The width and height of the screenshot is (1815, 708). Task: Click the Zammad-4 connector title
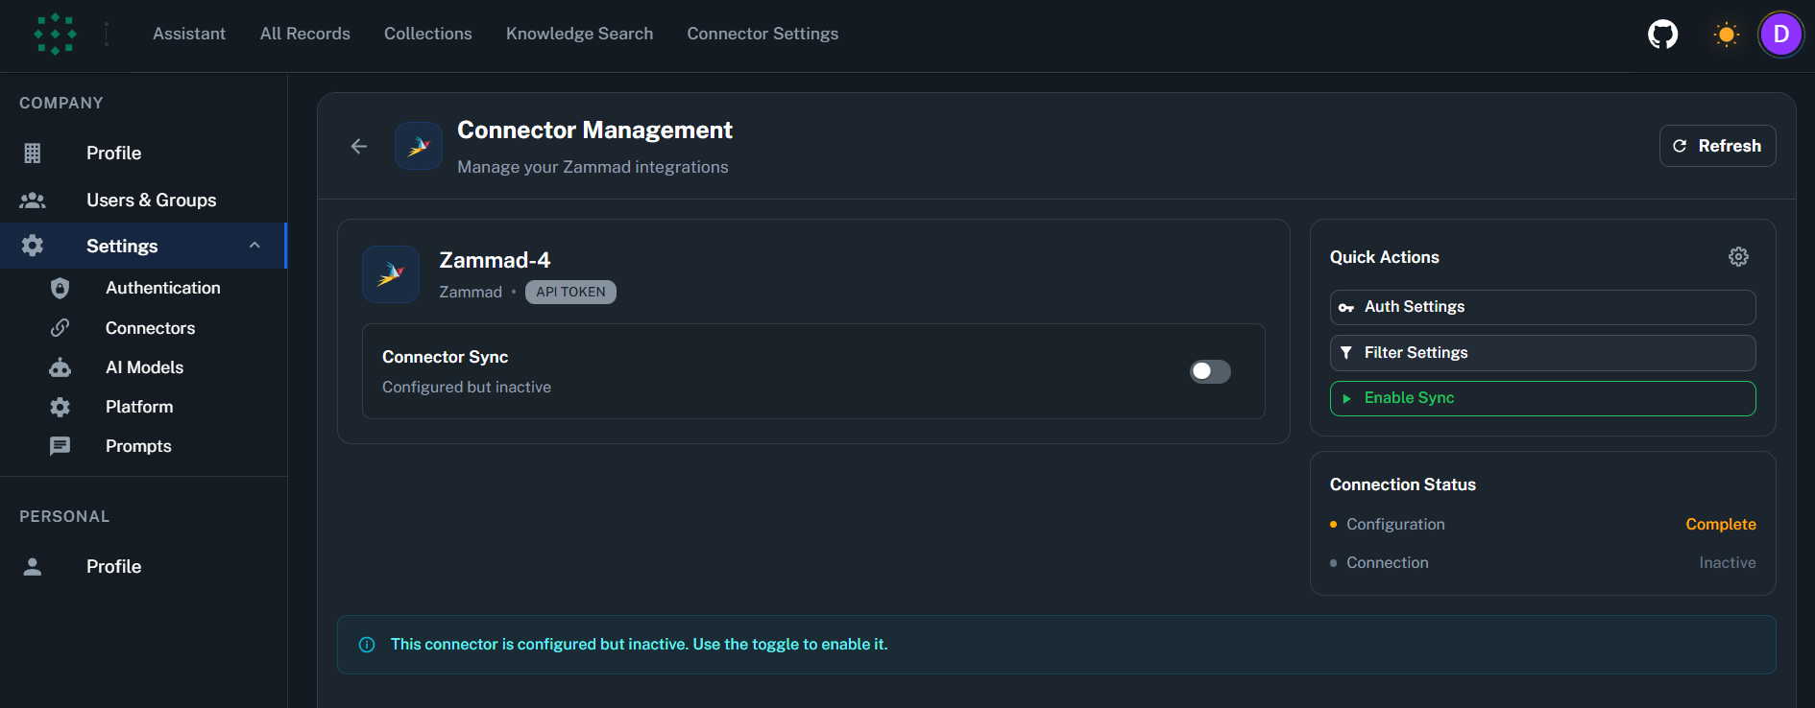[495, 260]
